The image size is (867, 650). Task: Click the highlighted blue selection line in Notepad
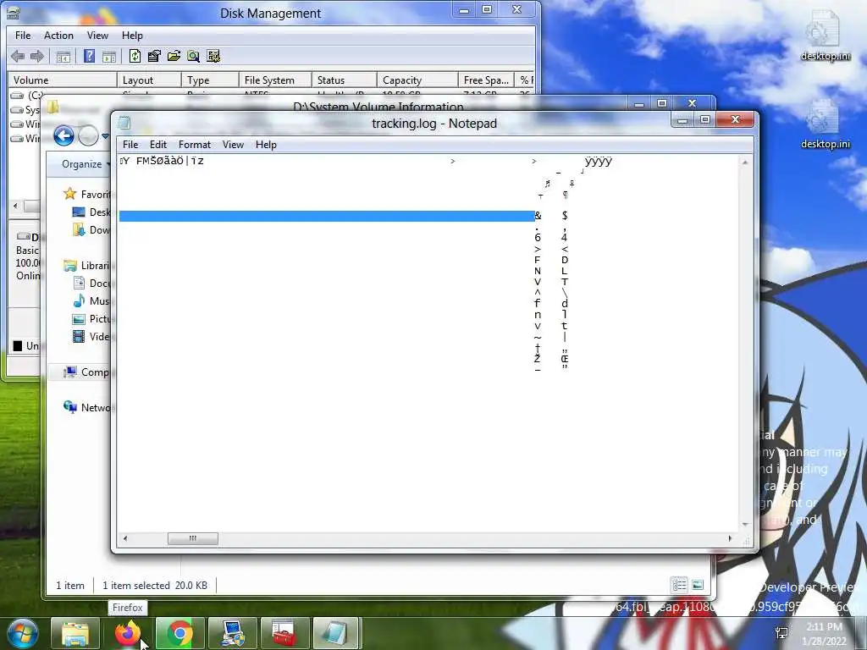coord(327,216)
